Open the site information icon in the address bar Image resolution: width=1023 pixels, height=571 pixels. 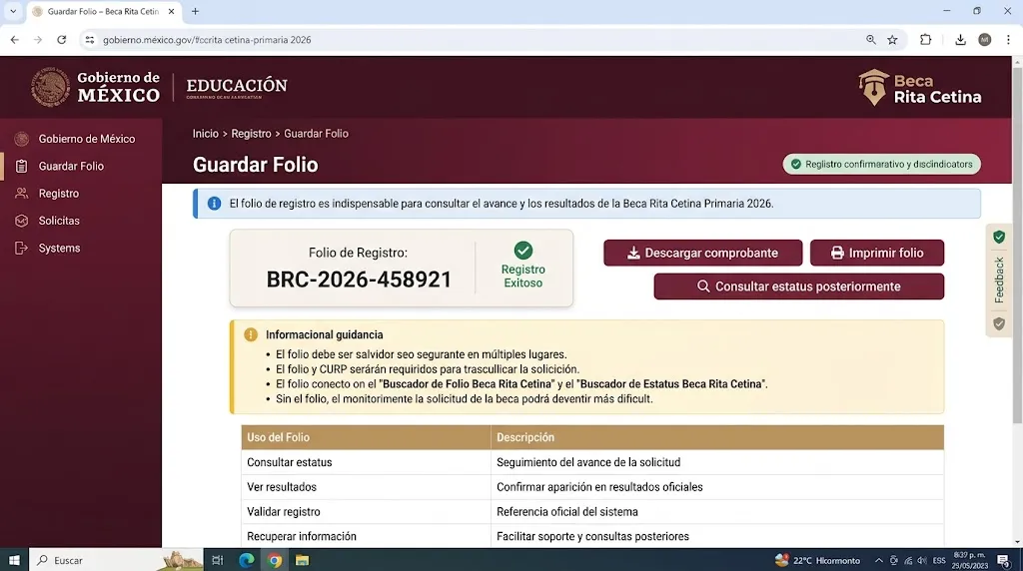(90, 40)
